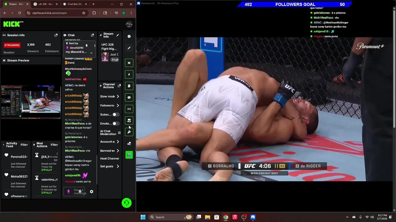Pop out the Session Info panel

(x=56, y=35)
